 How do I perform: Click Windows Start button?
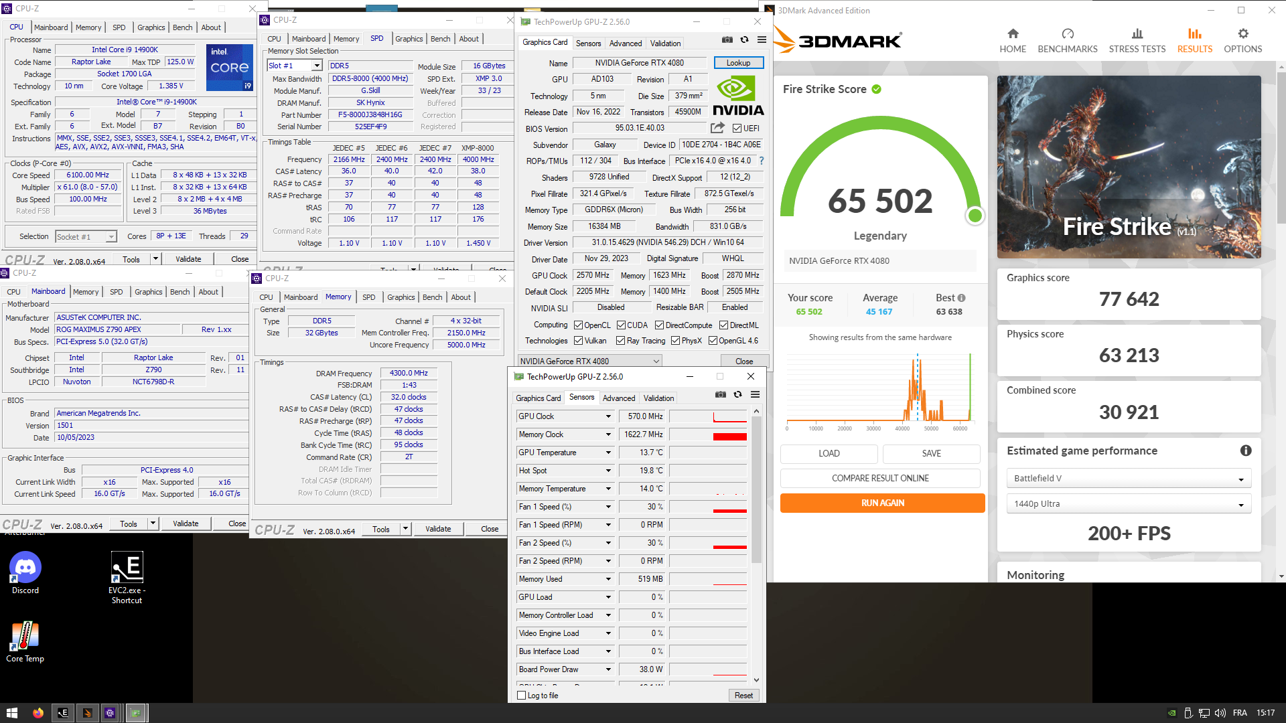11,713
